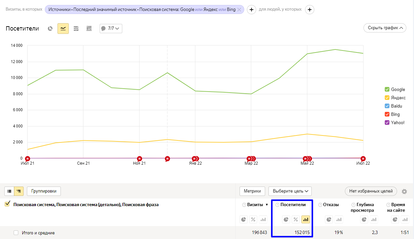Viewport: 414px width, 239px height.
Task: Click the Ноя 21 annotation marker on timeline
Action: coord(140,158)
